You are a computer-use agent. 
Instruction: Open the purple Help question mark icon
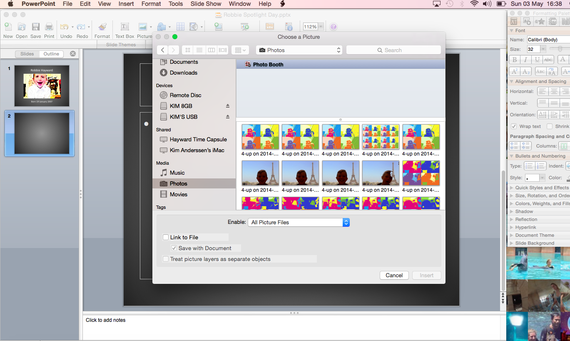pyautogui.click(x=333, y=27)
